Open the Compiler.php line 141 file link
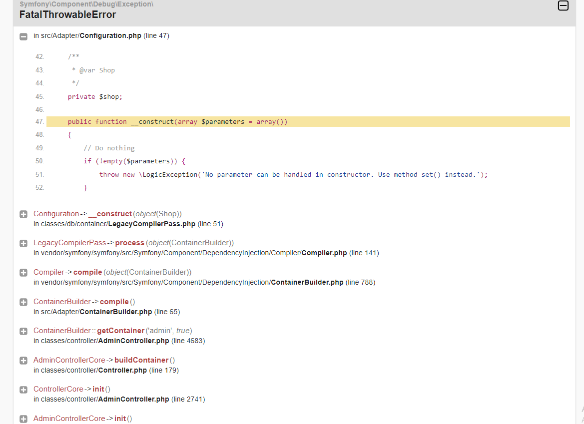 click(x=206, y=253)
